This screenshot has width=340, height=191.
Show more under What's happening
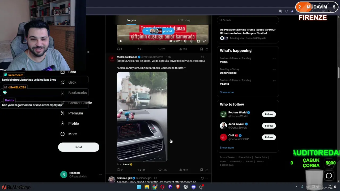[227, 92]
